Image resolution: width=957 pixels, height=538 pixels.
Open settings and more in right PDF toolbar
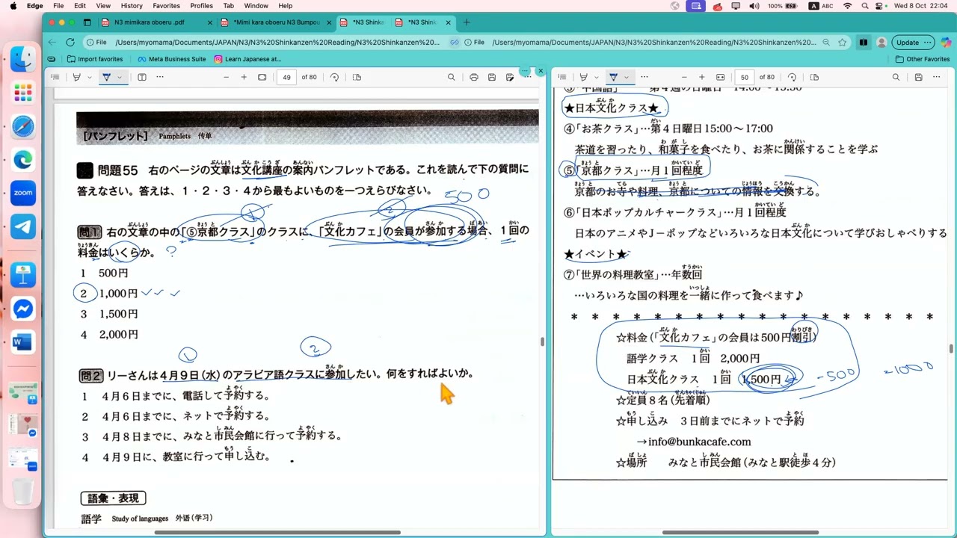point(938,77)
